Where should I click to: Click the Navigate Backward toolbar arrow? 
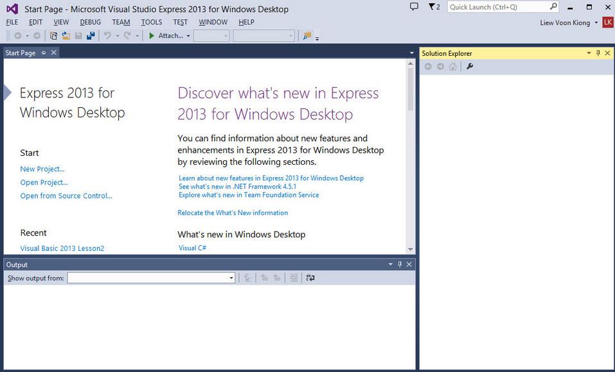[x=17, y=36]
